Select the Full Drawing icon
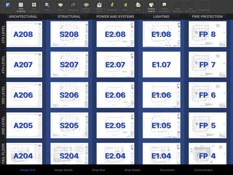 pos(34,7)
